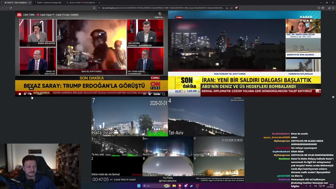This screenshot has height=189, width=336.
Task: Open Multi TV settings gear at right
Action: [333, 97]
